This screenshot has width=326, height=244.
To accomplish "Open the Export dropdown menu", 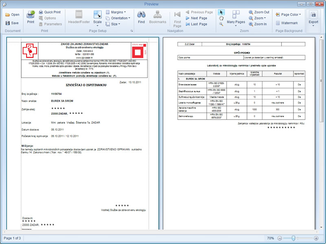I will 313,18.
